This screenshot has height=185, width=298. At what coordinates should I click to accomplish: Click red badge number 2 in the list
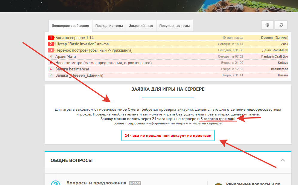coord(51,44)
